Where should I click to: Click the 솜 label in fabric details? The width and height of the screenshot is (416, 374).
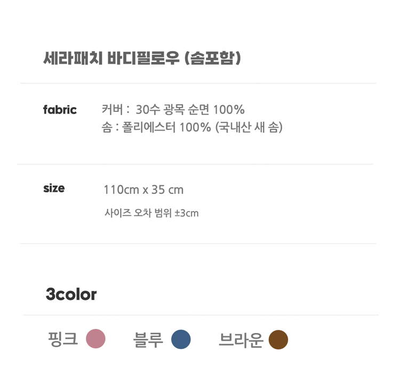point(107,128)
